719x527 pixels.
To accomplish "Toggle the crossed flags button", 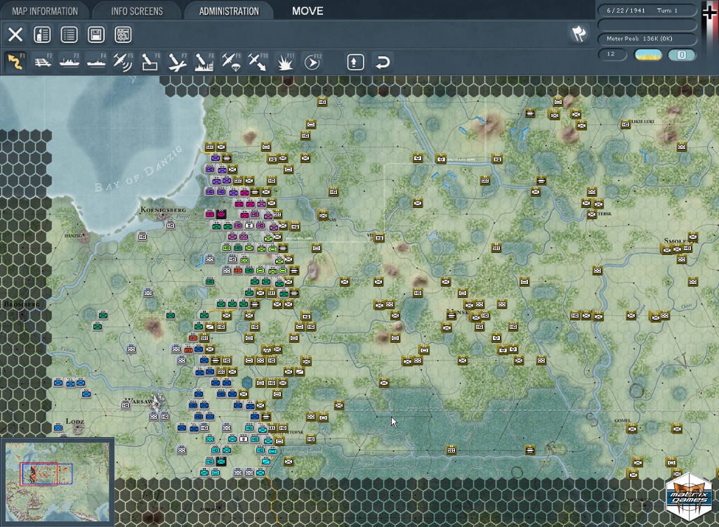I will tap(579, 34).
